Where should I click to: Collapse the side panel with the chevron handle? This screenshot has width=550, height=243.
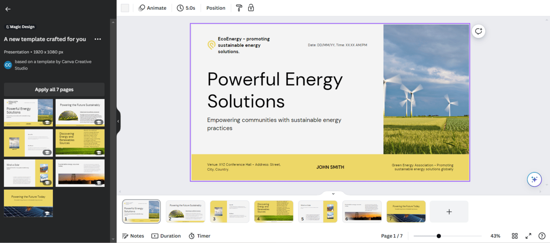[x=118, y=121]
